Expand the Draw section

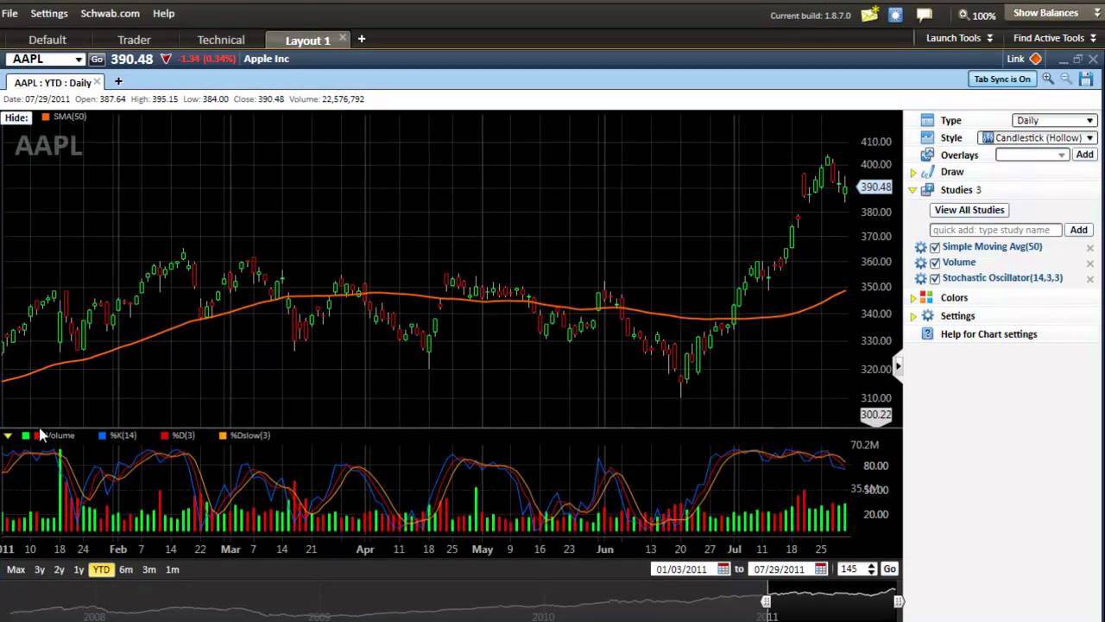(913, 173)
